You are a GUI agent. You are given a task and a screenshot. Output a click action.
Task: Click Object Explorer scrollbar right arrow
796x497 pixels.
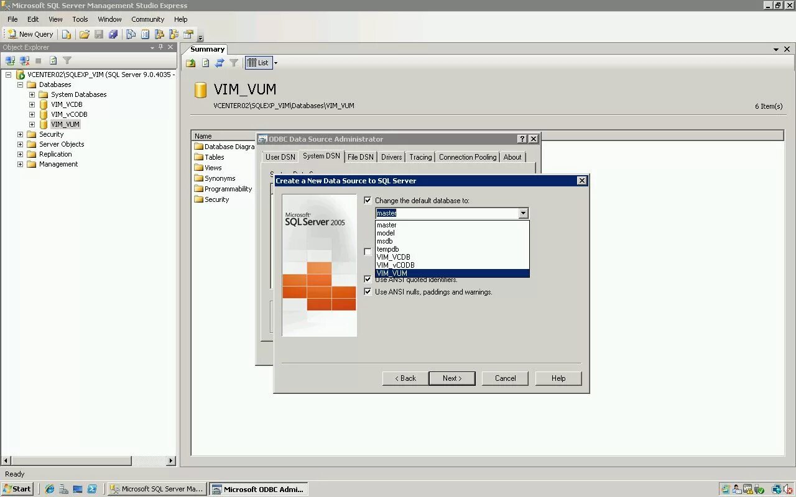pyautogui.click(x=172, y=460)
